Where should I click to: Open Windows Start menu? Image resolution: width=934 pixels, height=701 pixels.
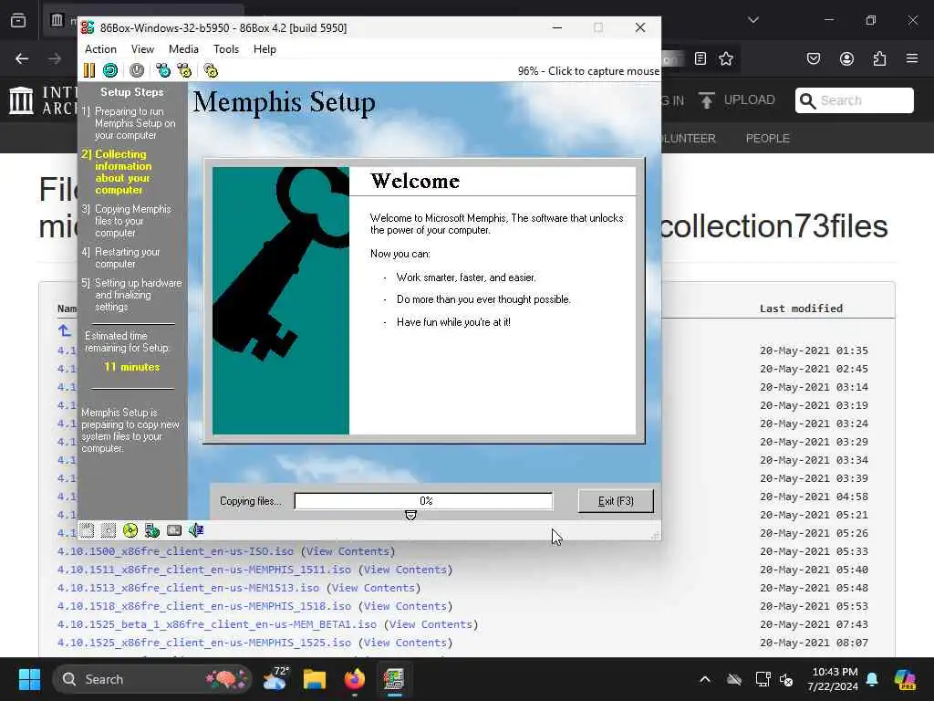click(x=29, y=679)
